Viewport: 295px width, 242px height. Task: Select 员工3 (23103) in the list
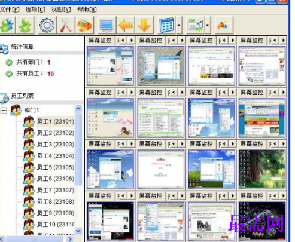point(56,144)
